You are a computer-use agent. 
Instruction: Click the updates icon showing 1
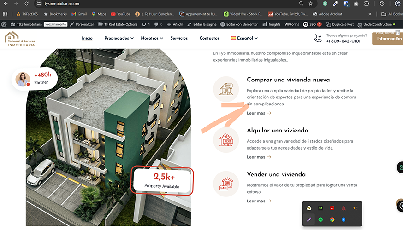146,24
